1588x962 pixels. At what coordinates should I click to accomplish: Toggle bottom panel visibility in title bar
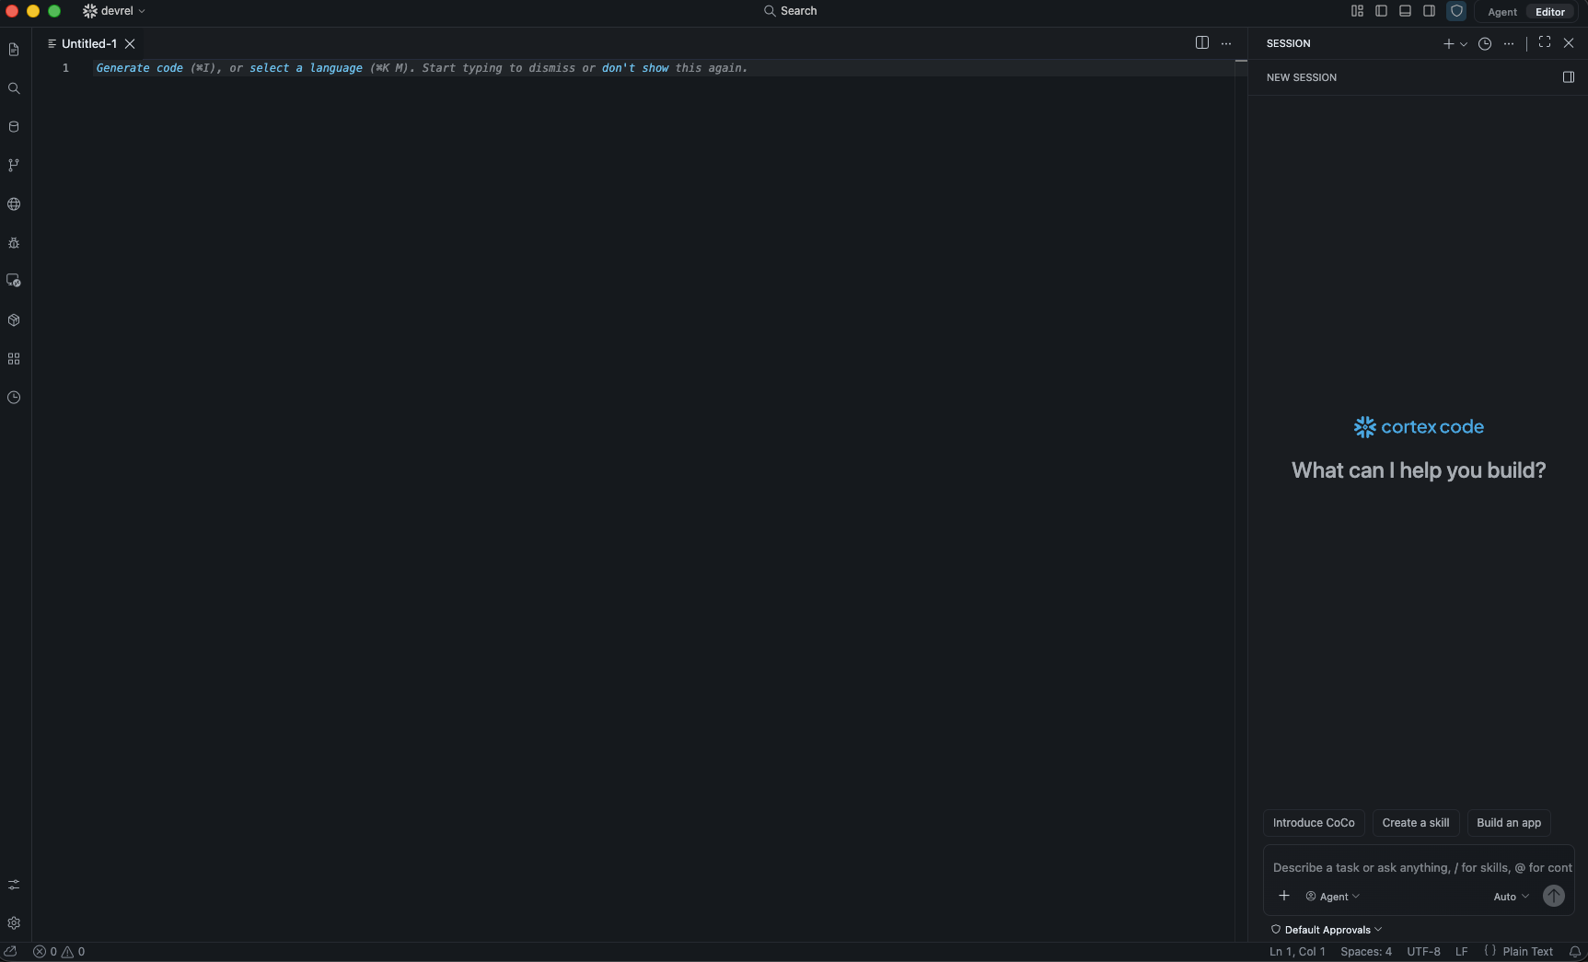coord(1405,11)
